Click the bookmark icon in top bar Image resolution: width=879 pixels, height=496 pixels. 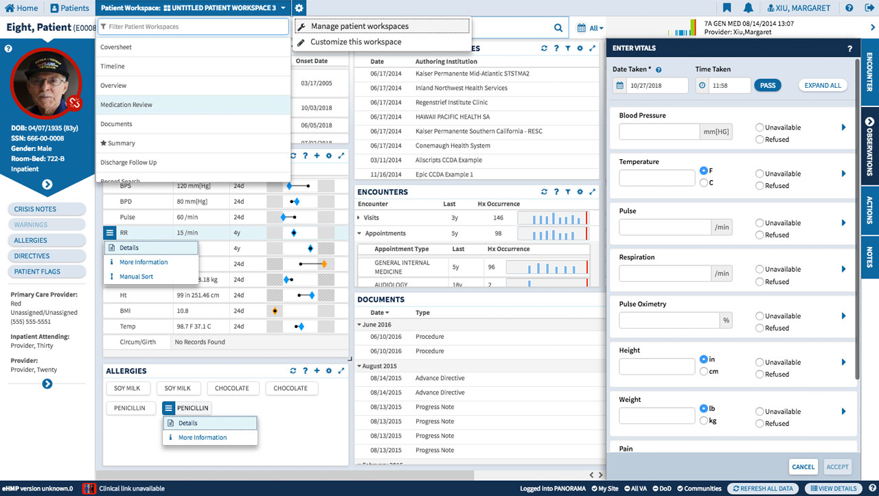tap(727, 8)
